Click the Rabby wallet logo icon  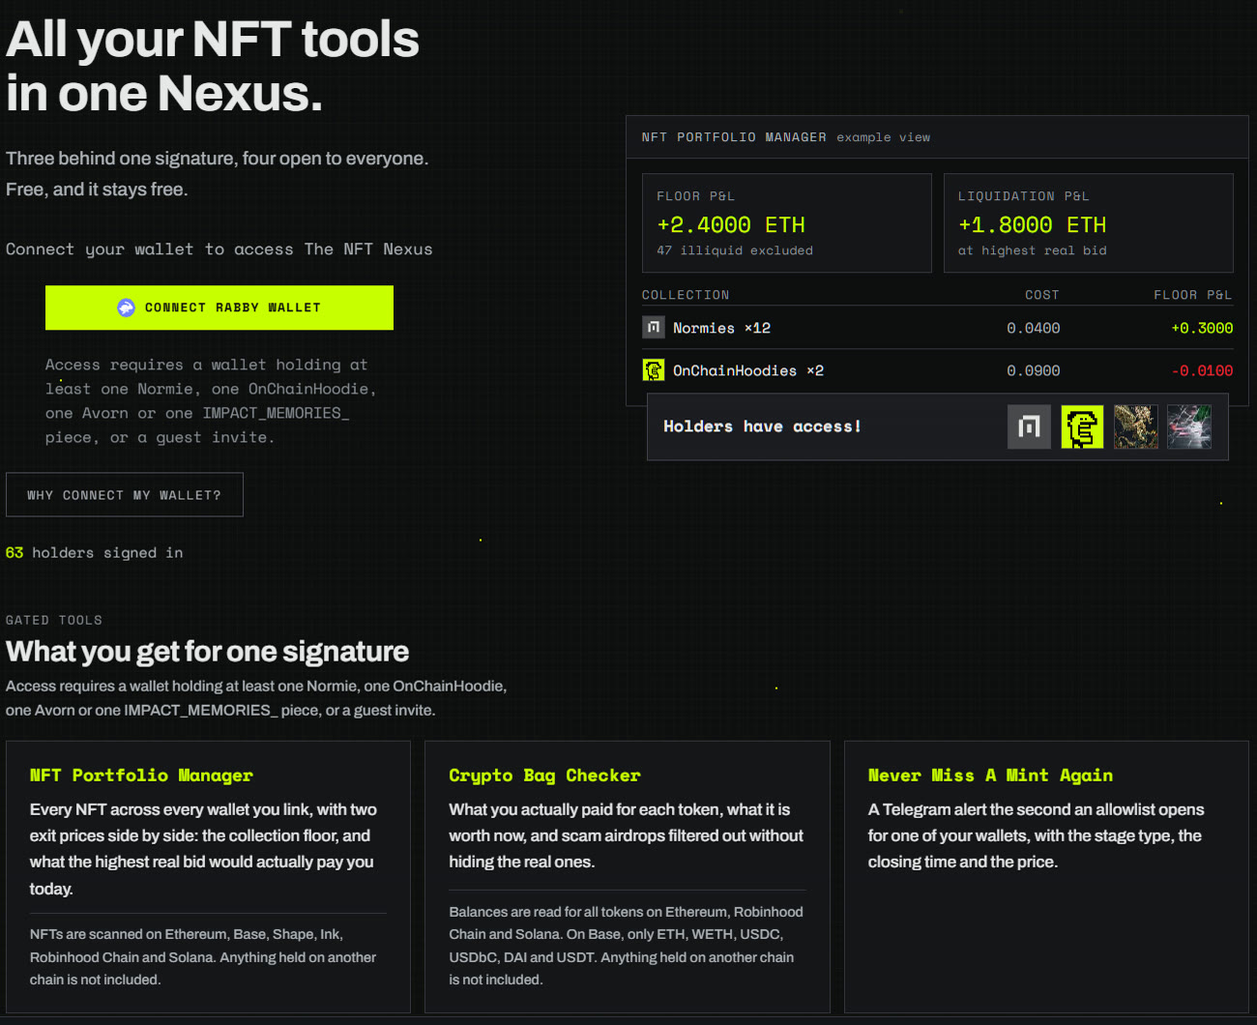126,307
